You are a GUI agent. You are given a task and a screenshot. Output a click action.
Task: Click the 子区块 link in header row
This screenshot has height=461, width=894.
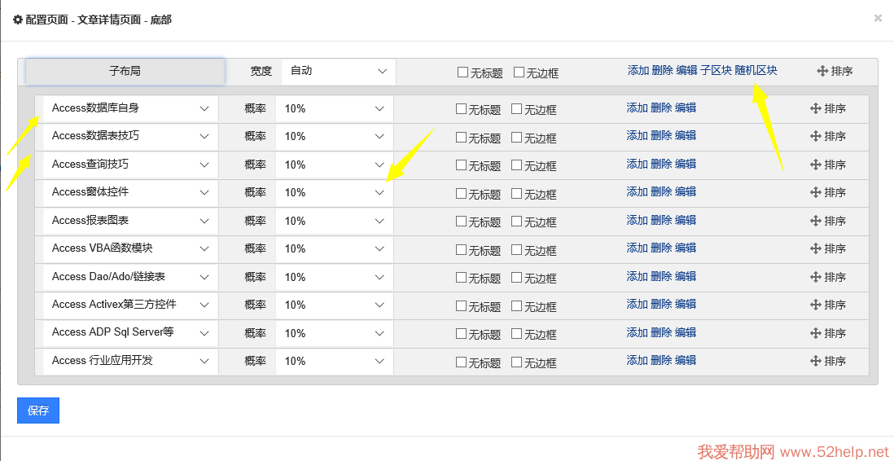[716, 71]
